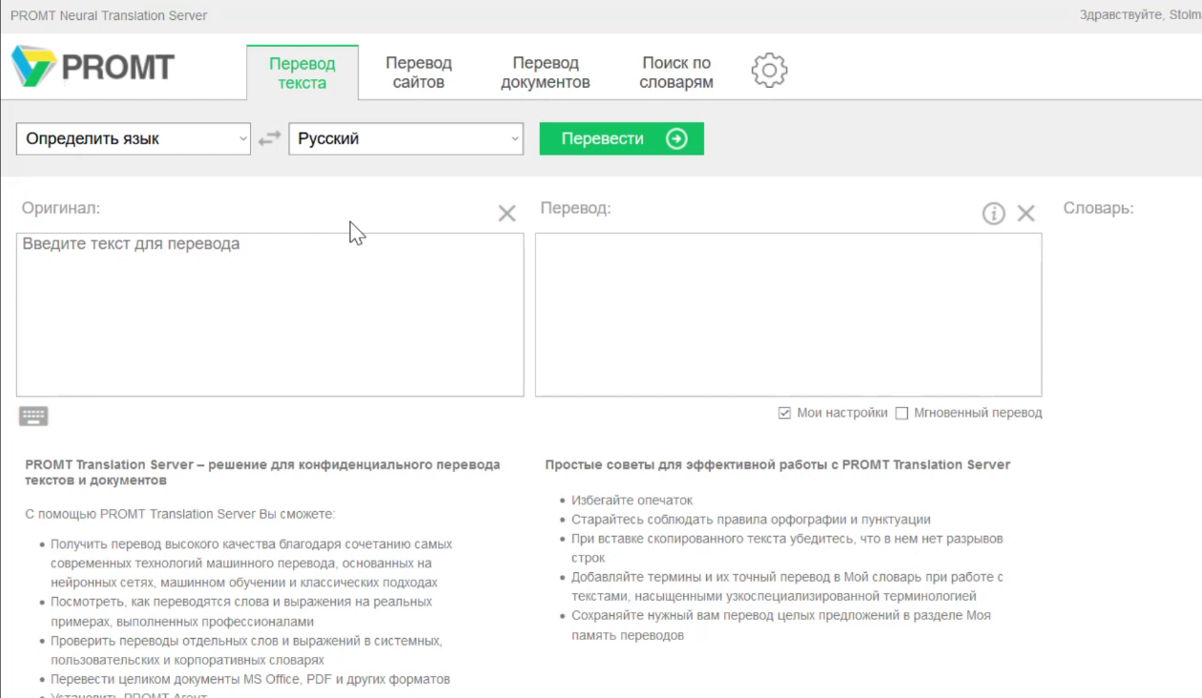Enable Мгновенный перевод checkbox
The width and height of the screenshot is (1202, 698).
click(901, 413)
